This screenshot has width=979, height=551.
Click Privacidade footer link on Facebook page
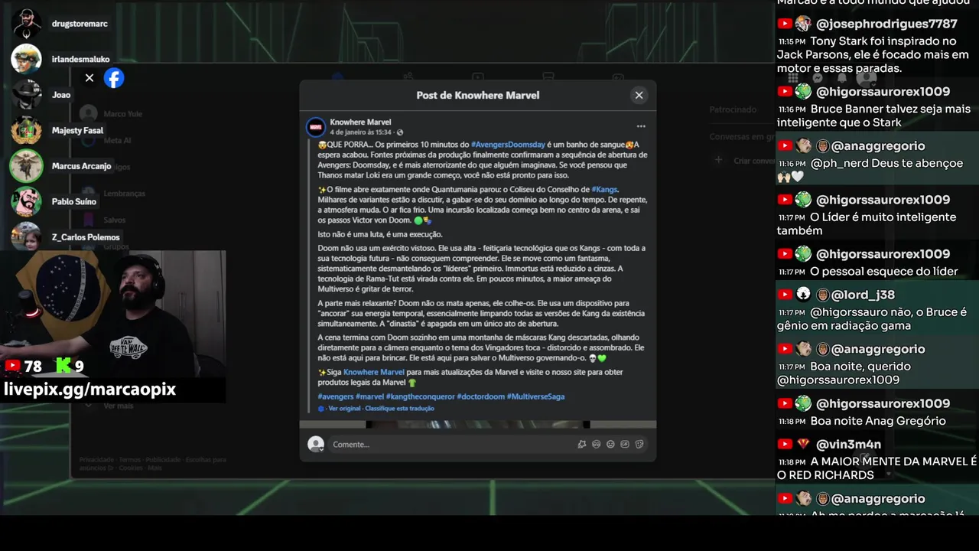[x=97, y=460]
